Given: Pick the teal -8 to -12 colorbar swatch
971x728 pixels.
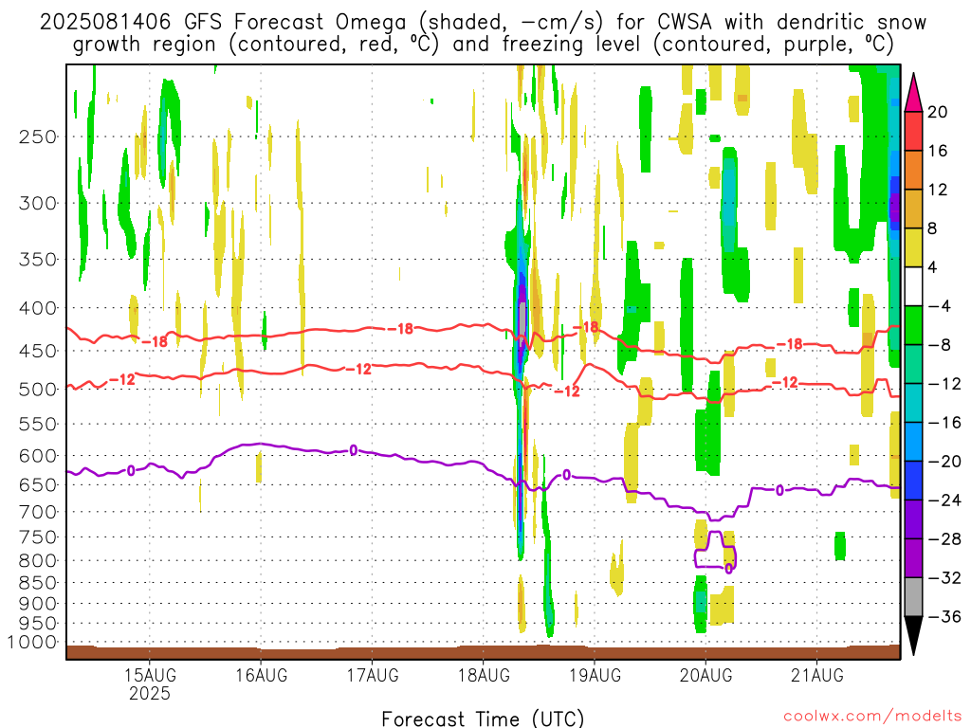Looking at the screenshot, I should point(913,364).
